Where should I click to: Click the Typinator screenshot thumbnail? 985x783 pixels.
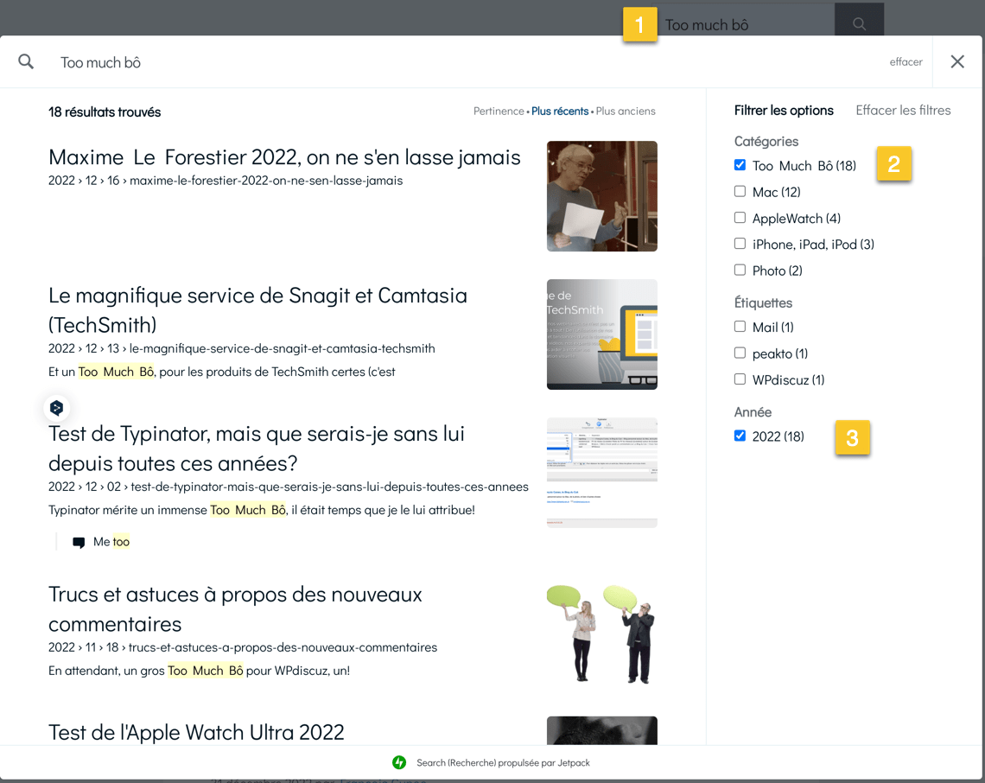pos(602,473)
